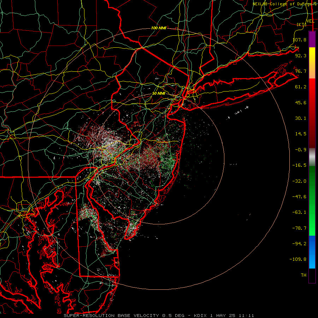Click the NEXLAB-College of DuPage credit text
Image resolution: width=318 pixels, height=318 pixels.
pyautogui.click(x=284, y=4)
